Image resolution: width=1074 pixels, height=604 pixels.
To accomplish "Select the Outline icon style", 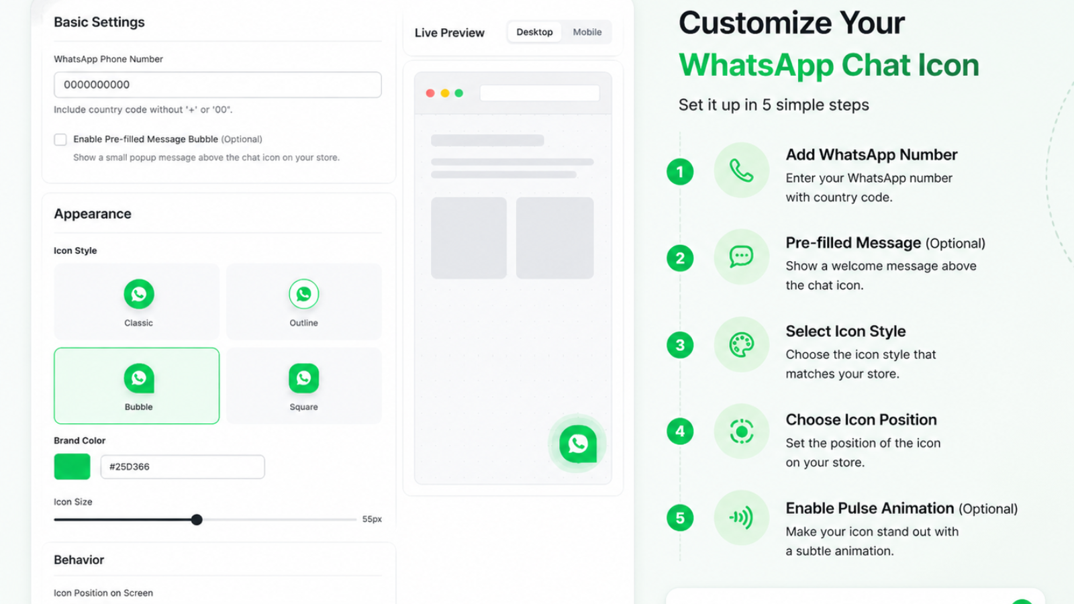I will coord(304,301).
